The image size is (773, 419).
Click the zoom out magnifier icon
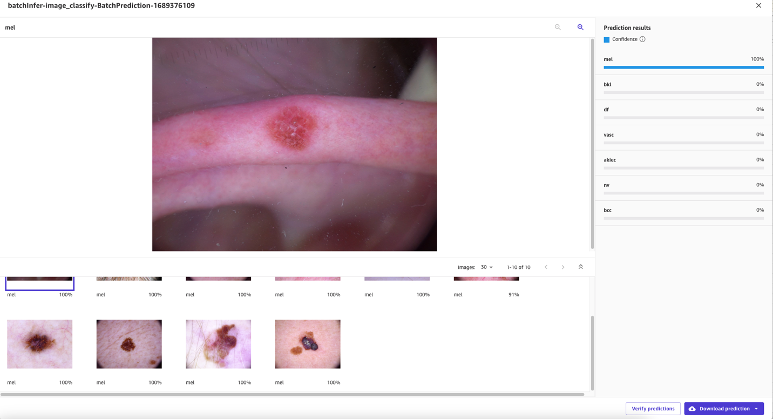tap(558, 27)
